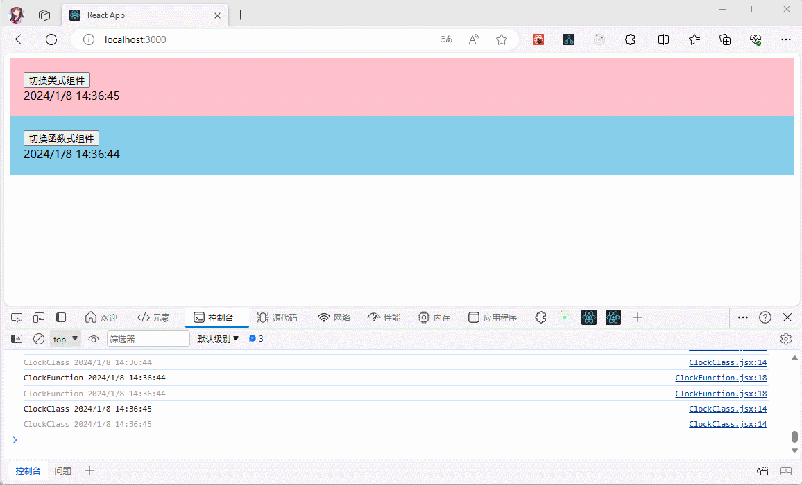Expand the 默认级别 log level dropdown
Viewport: 802px width, 485px height.
click(218, 339)
